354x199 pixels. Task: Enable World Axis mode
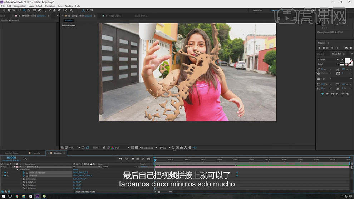87,10
